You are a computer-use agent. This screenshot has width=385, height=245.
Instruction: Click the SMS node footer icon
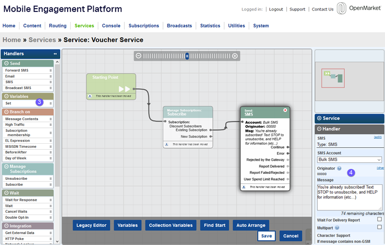pos(244,187)
